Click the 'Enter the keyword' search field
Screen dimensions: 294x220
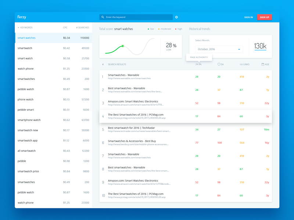(138, 17)
